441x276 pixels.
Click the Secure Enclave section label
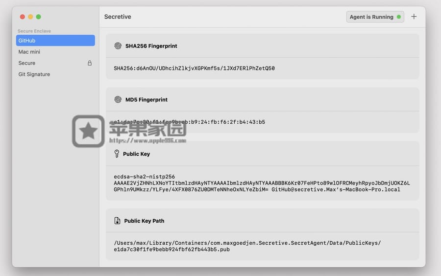click(34, 31)
